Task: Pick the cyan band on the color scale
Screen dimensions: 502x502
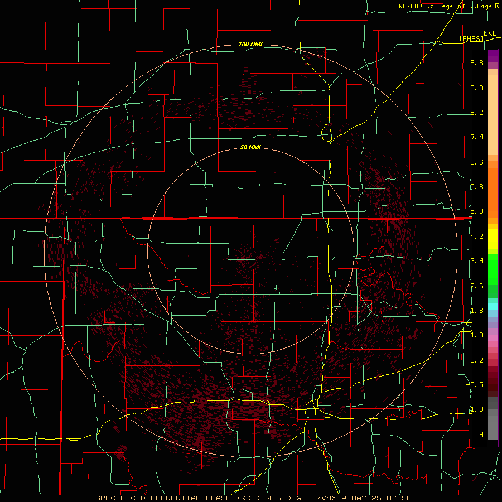Action: 493,307
